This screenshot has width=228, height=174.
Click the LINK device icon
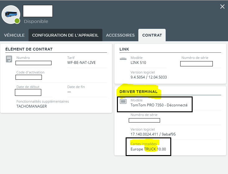(123, 59)
